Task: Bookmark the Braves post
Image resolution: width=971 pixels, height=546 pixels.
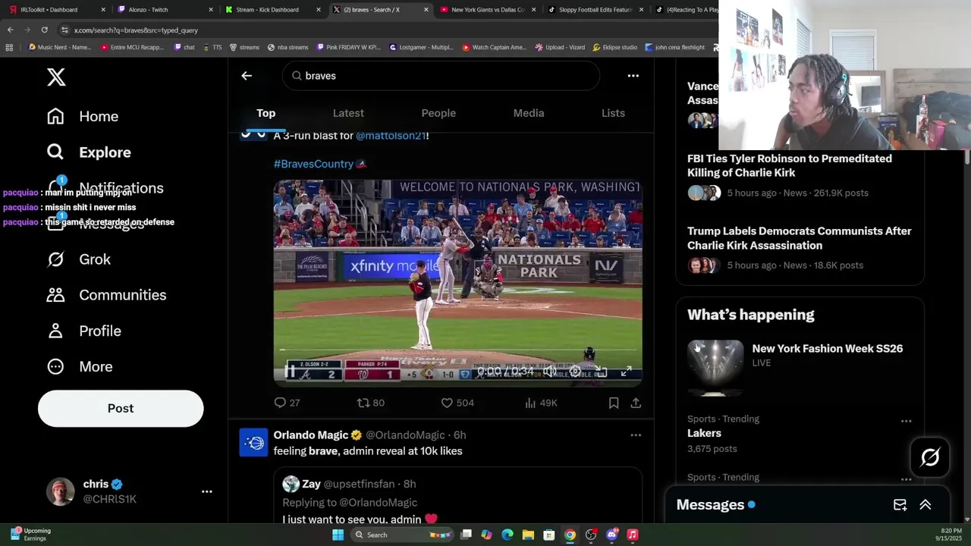Action: click(x=614, y=403)
